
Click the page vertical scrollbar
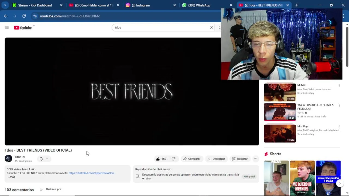click(347, 46)
